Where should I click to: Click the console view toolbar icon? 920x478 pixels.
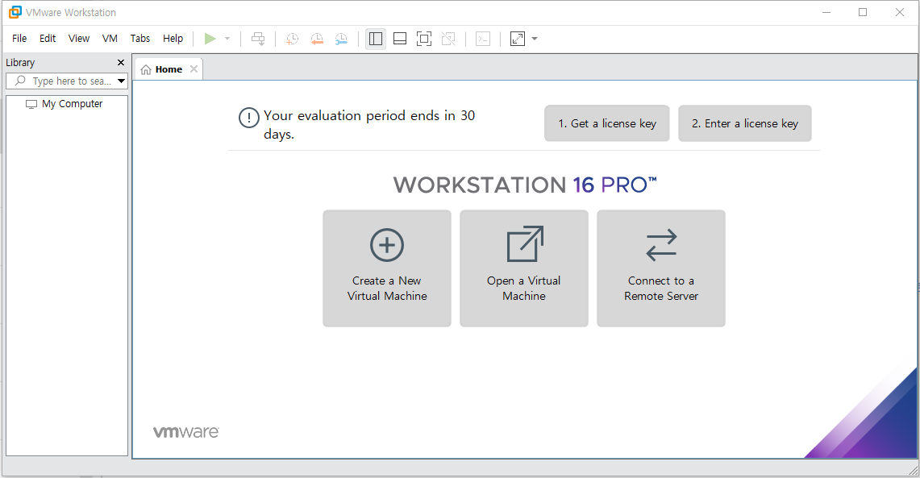tap(483, 39)
